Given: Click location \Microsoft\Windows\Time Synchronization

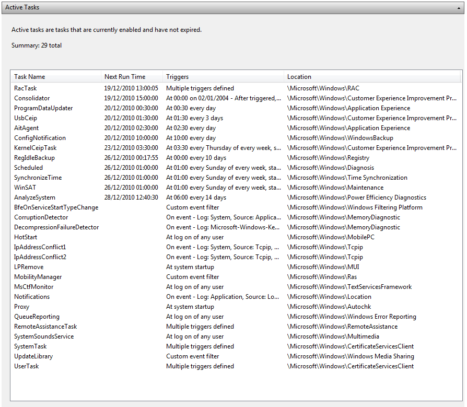Looking at the screenshot, I should 347,178.
